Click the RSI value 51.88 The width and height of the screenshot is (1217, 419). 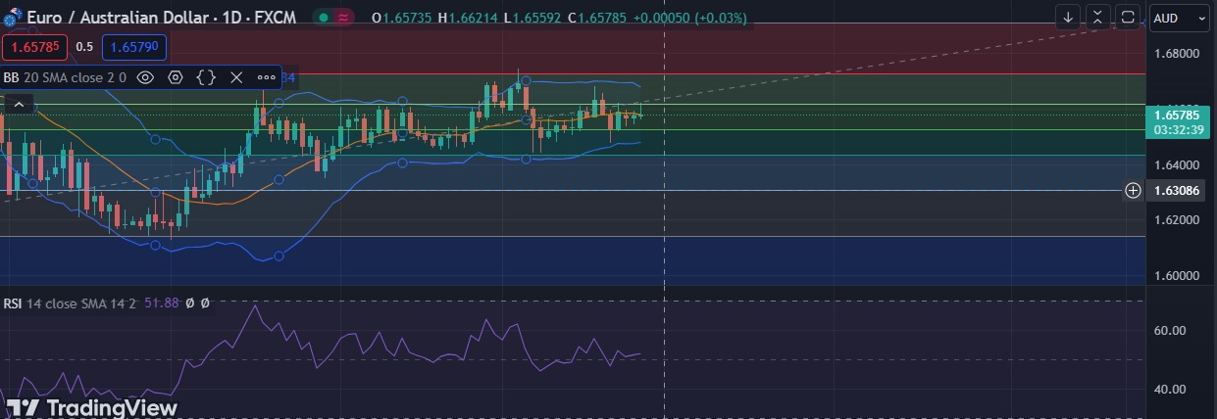pos(162,303)
